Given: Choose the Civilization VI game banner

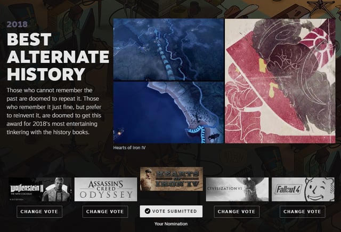Looking at the screenshot, I should tap(237, 189).
